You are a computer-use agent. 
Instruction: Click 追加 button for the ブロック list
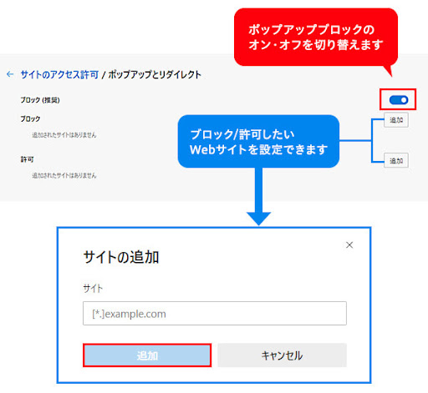tap(396, 120)
